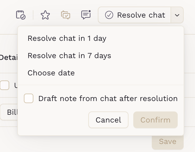The image size is (195, 152).
Task: Click the calendar with checkmark icon
Action: tap(21, 15)
